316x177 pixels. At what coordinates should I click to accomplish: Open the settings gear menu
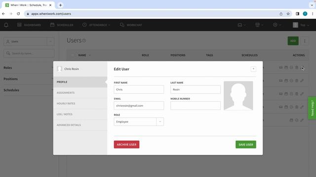click(276, 25)
